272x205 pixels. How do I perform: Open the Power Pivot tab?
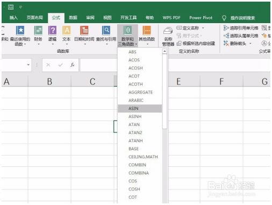point(201,18)
